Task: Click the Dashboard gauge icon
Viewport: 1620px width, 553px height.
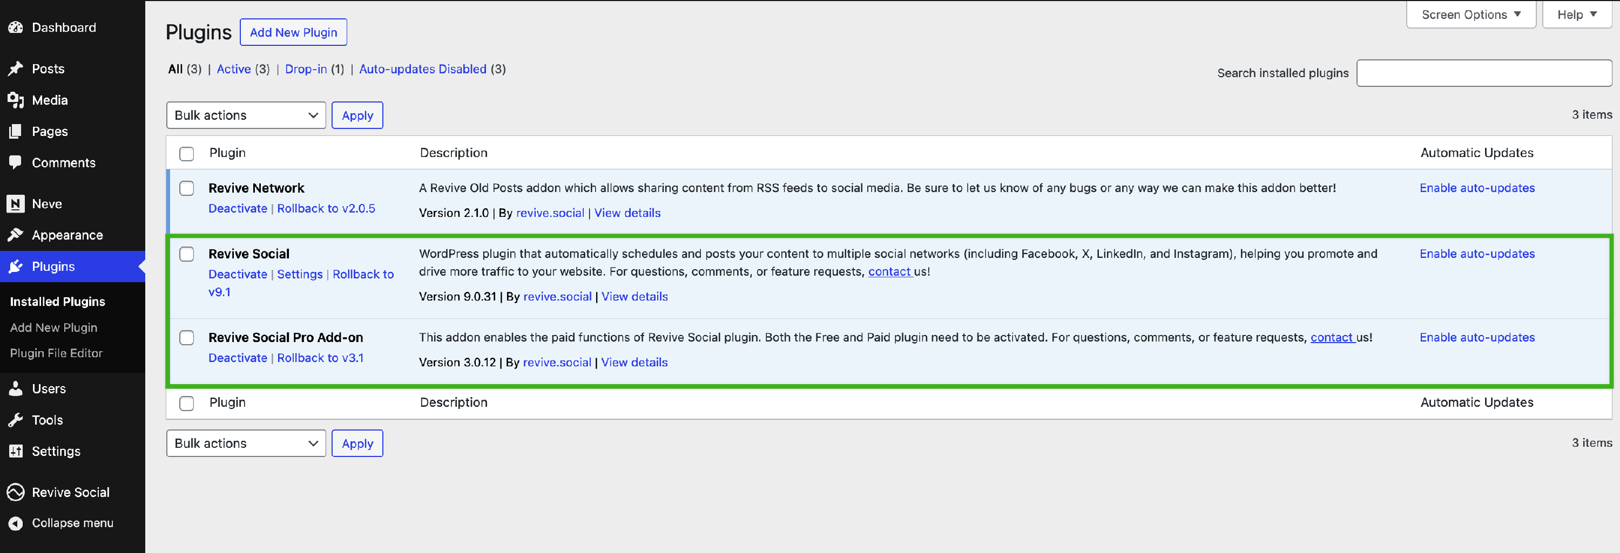Action: pyautogui.click(x=16, y=28)
